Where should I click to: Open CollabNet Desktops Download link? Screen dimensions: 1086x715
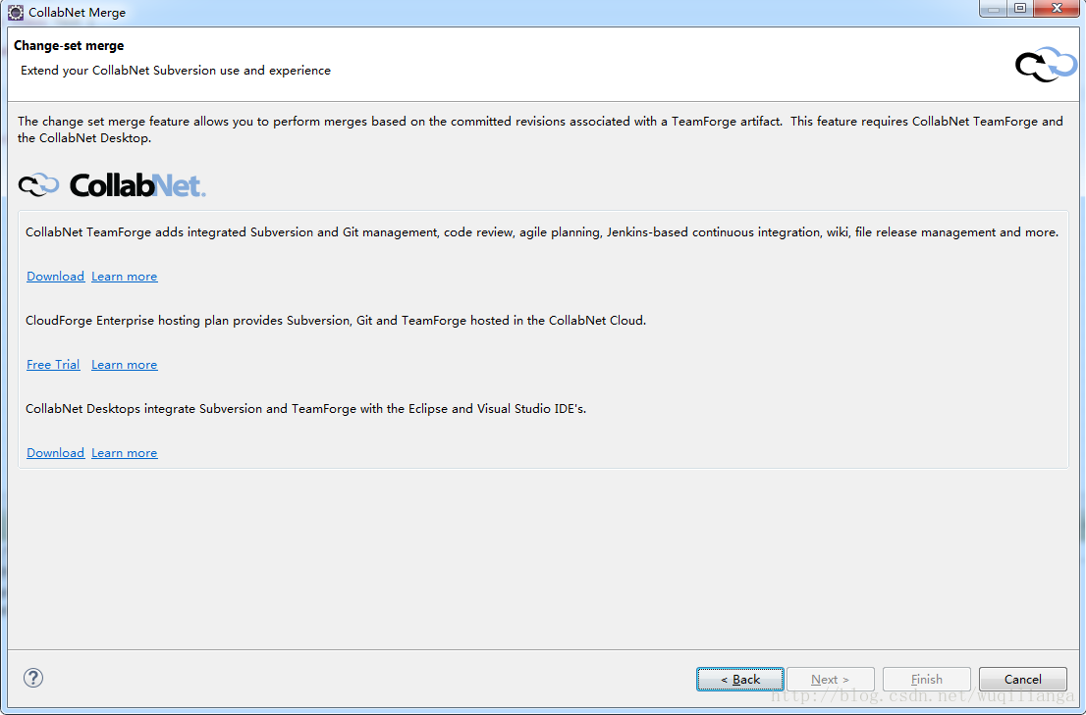pyautogui.click(x=55, y=453)
